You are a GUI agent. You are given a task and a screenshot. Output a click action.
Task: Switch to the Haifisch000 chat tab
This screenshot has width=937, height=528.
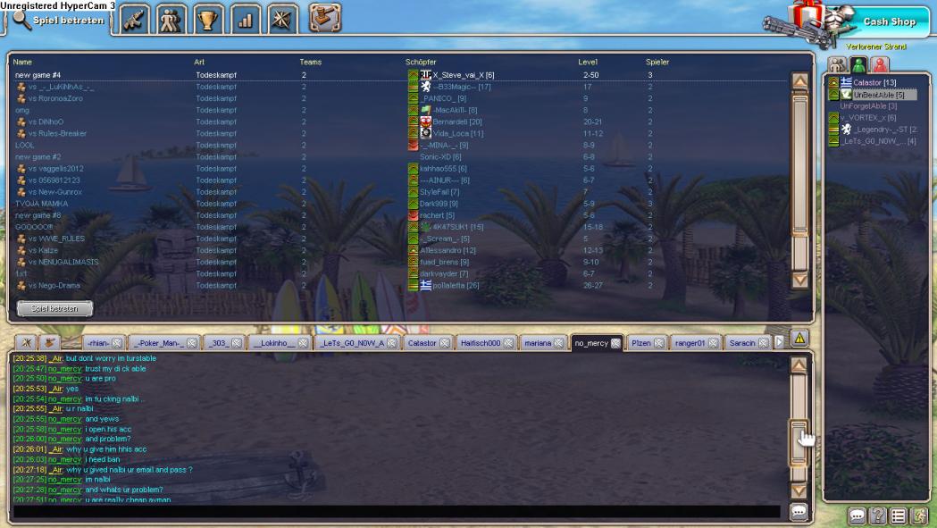pyautogui.click(x=479, y=343)
